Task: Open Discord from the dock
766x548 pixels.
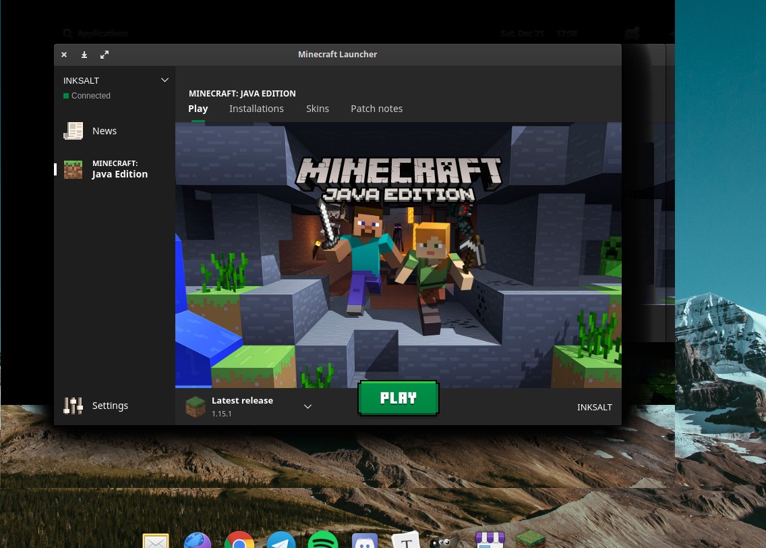Action: coord(364,541)
